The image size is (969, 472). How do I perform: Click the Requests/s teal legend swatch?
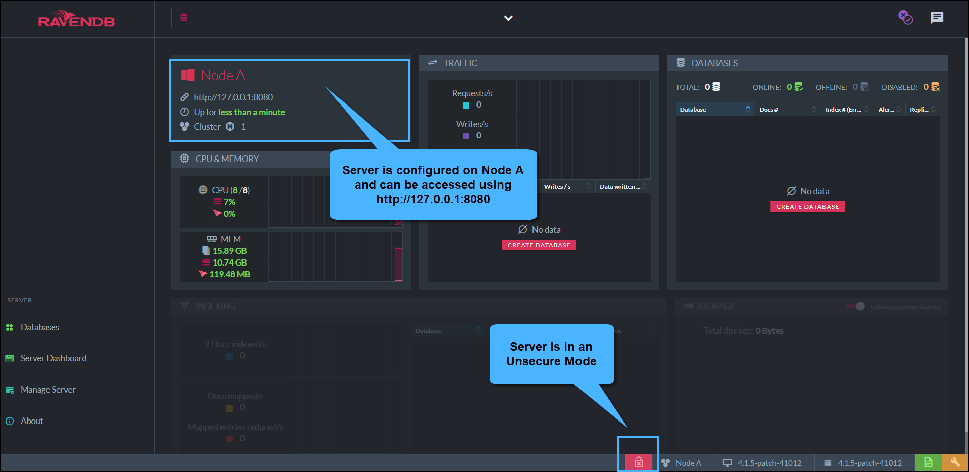466,106
